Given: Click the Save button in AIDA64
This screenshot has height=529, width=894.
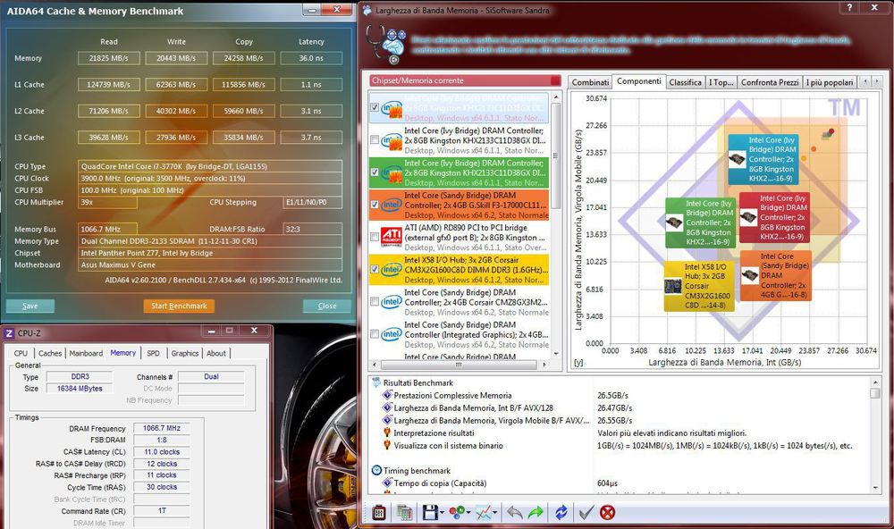Looking at the screenshot, I should (x=30, y=306).
